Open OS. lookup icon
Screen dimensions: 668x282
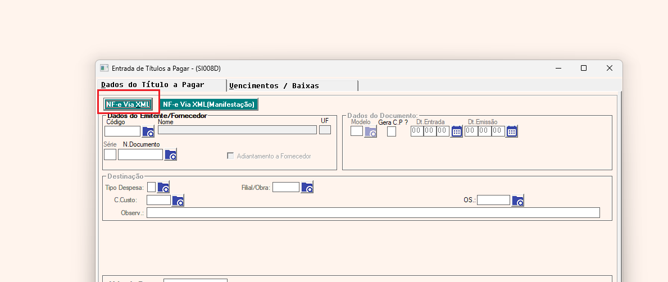517,201
